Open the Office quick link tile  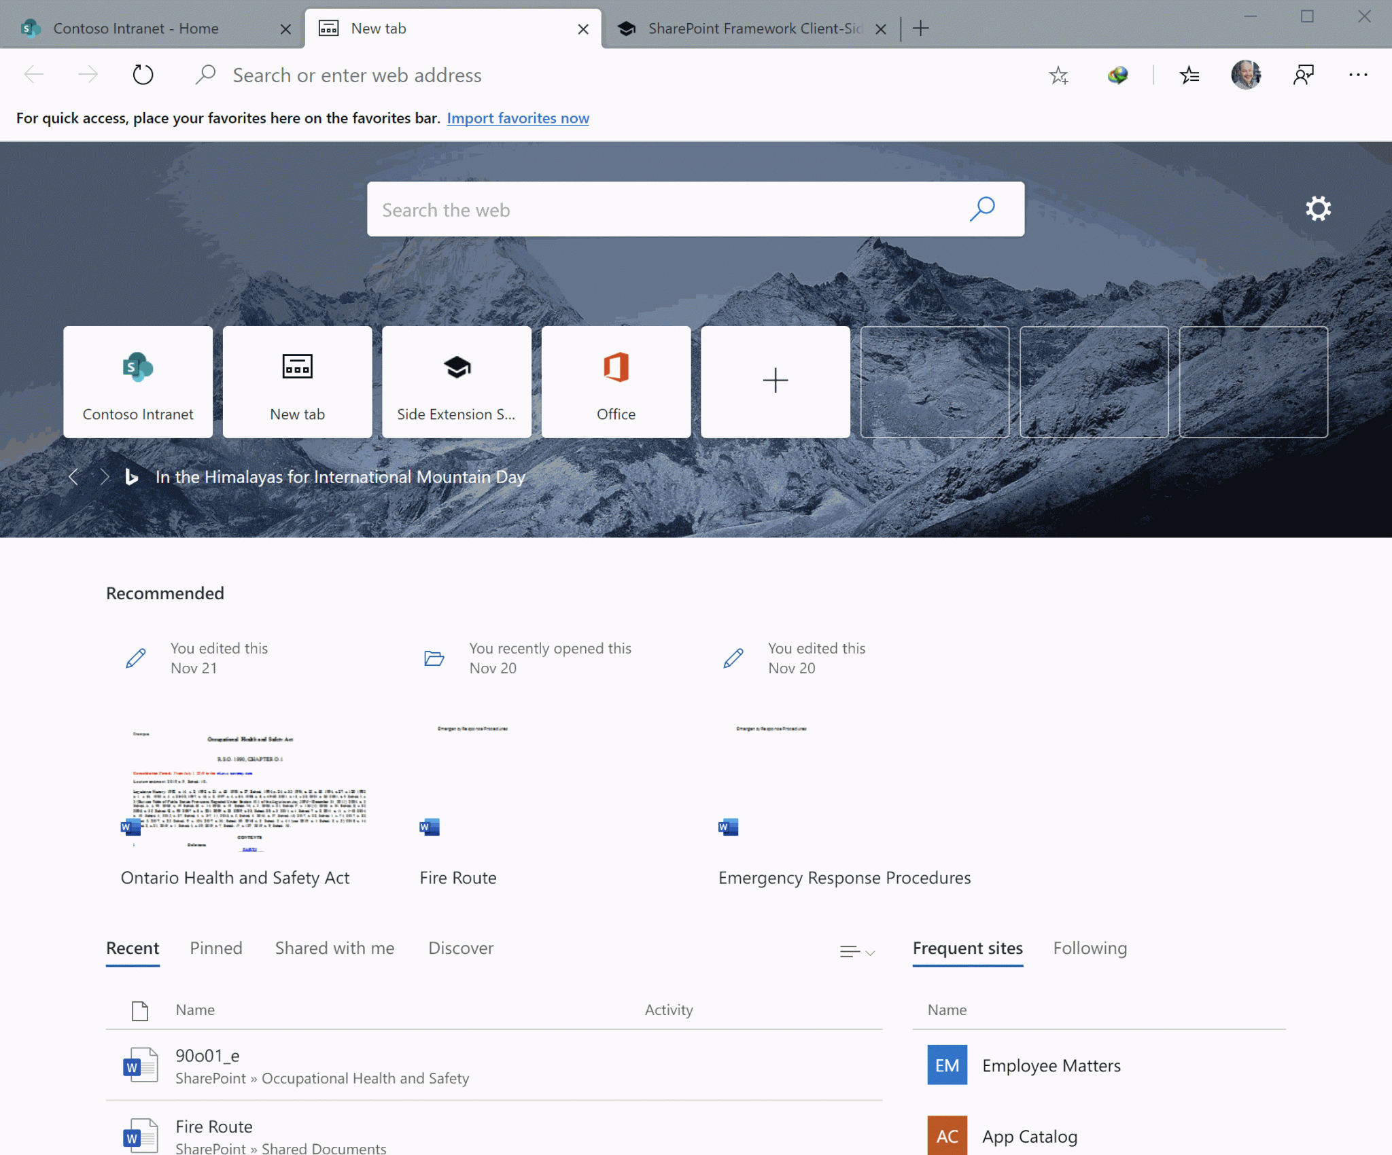tap(615, 380)
